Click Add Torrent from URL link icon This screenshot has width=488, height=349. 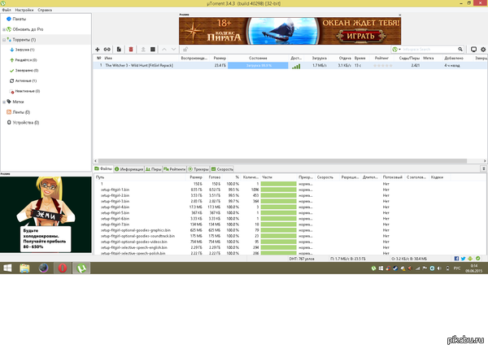pos(107,50)
